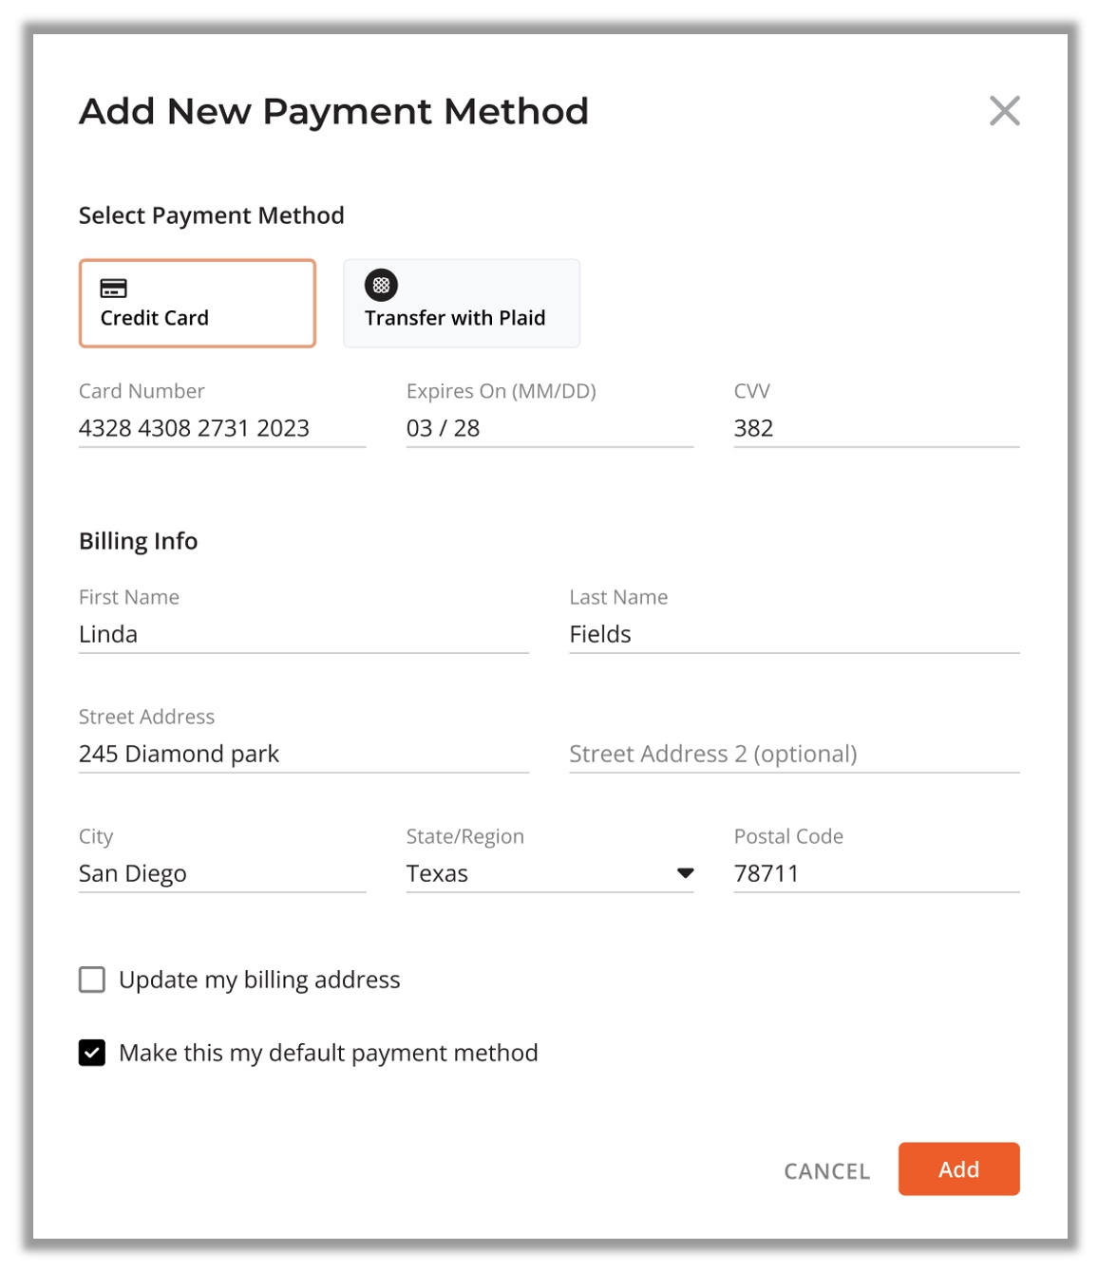The width and height of the screenshot is (1098, 1270).
Task: Focus the Card Number field
Action: tap(222, 428)
